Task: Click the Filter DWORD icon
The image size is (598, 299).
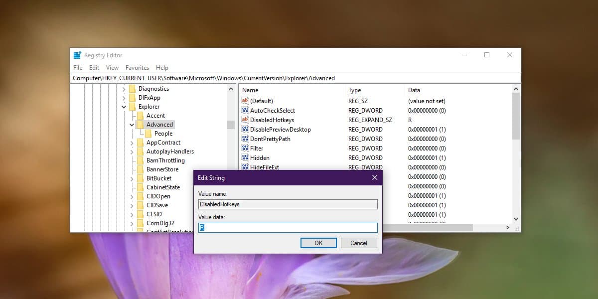Action: pyautogui.click(x=245, y=149)
